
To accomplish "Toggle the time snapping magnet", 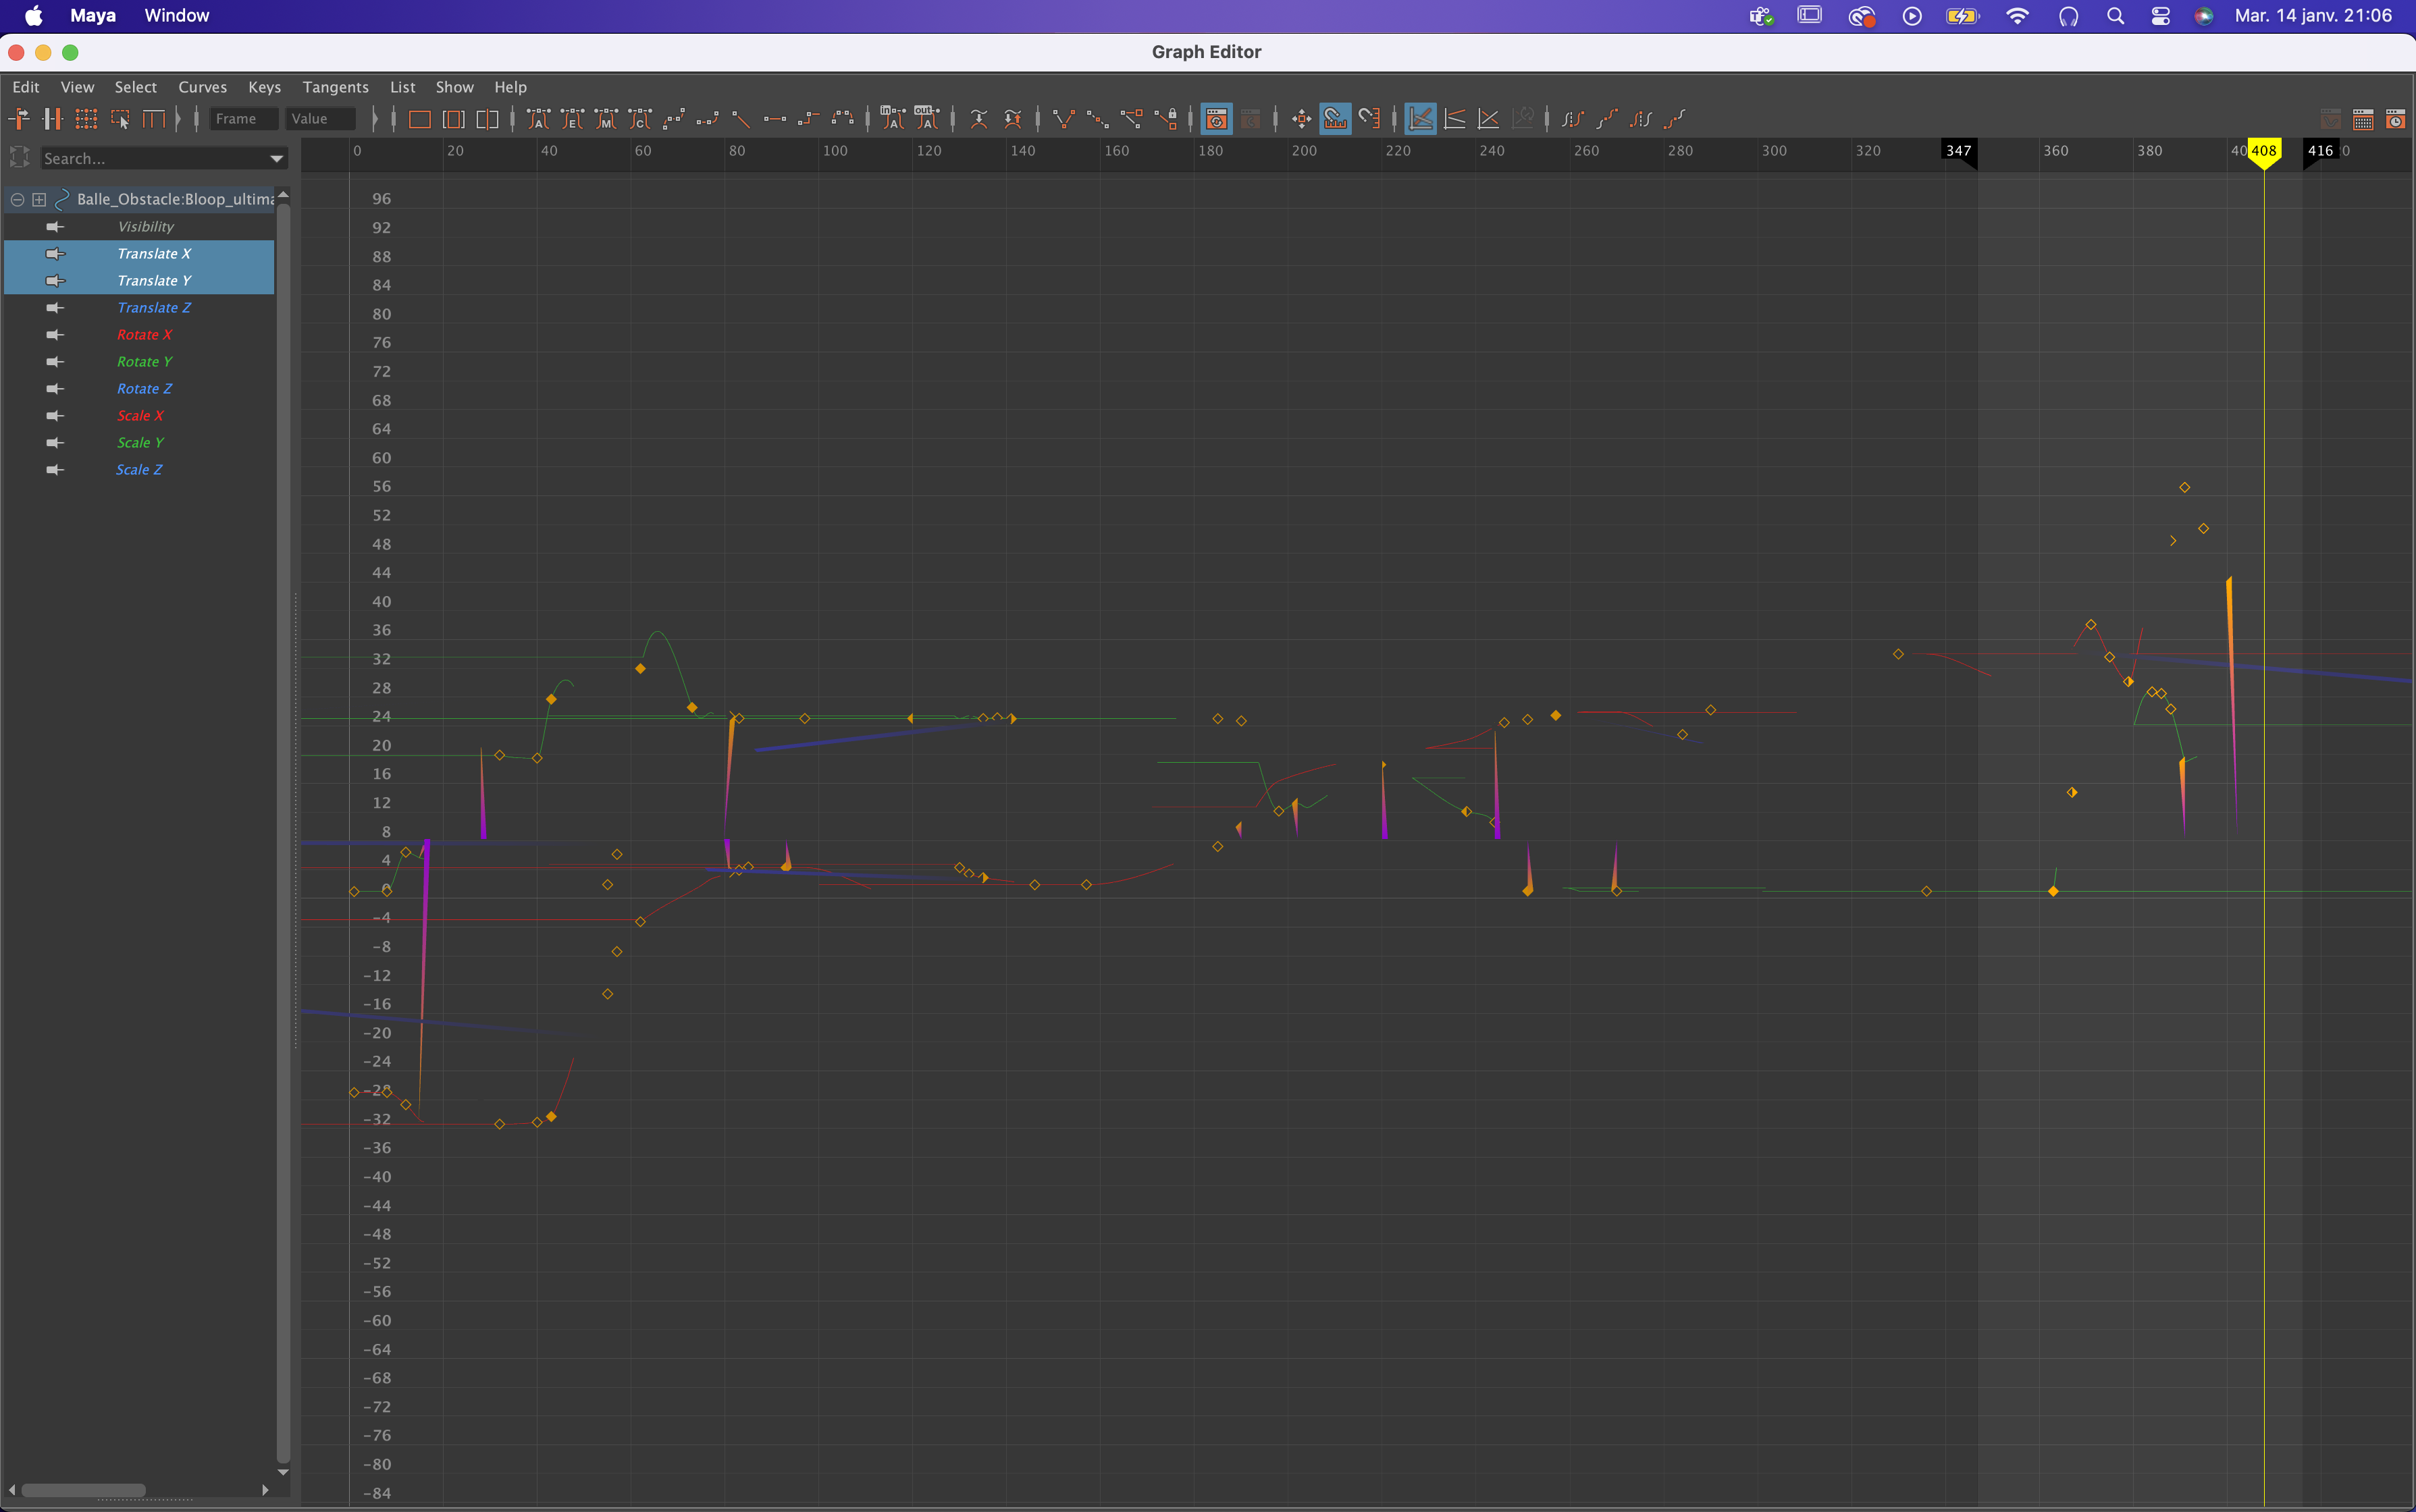I will click(1334, 118).
